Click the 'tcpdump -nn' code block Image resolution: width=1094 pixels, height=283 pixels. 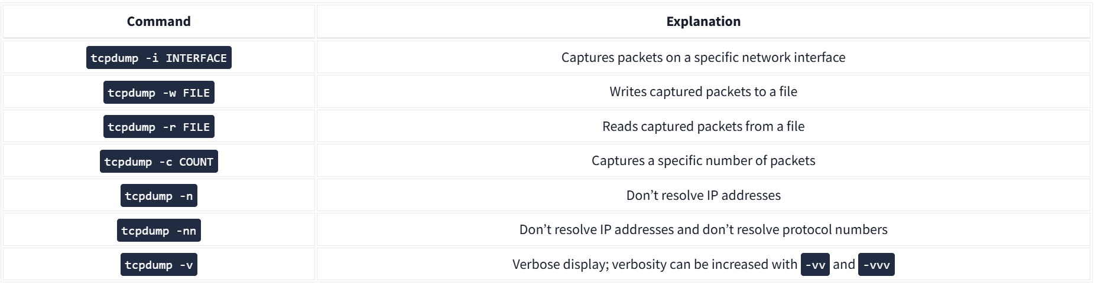158,231
